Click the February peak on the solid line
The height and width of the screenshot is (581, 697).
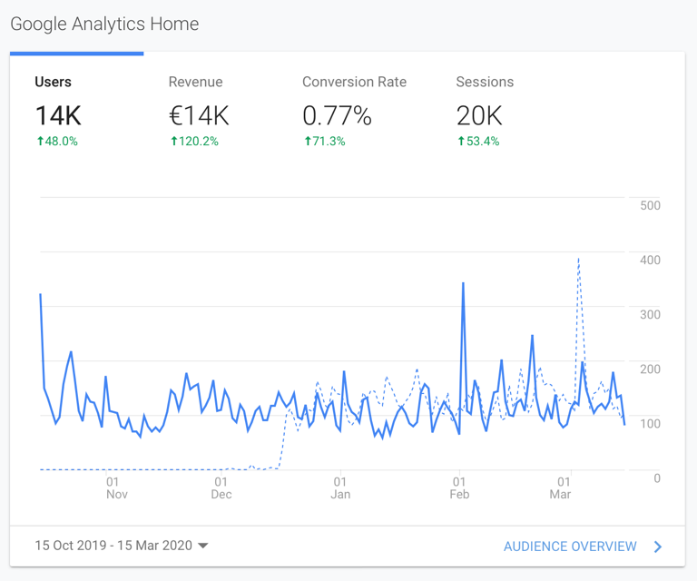pos(463,283)
